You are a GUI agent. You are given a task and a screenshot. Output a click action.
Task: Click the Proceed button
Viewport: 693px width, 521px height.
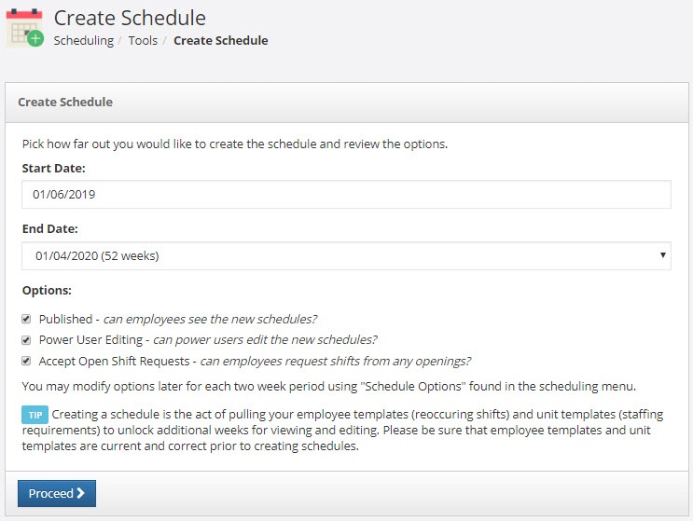[57, 493]
